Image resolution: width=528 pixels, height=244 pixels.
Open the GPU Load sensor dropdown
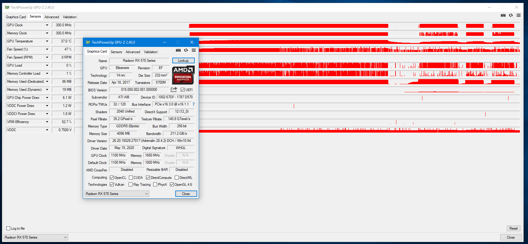[x=47, y=65]
